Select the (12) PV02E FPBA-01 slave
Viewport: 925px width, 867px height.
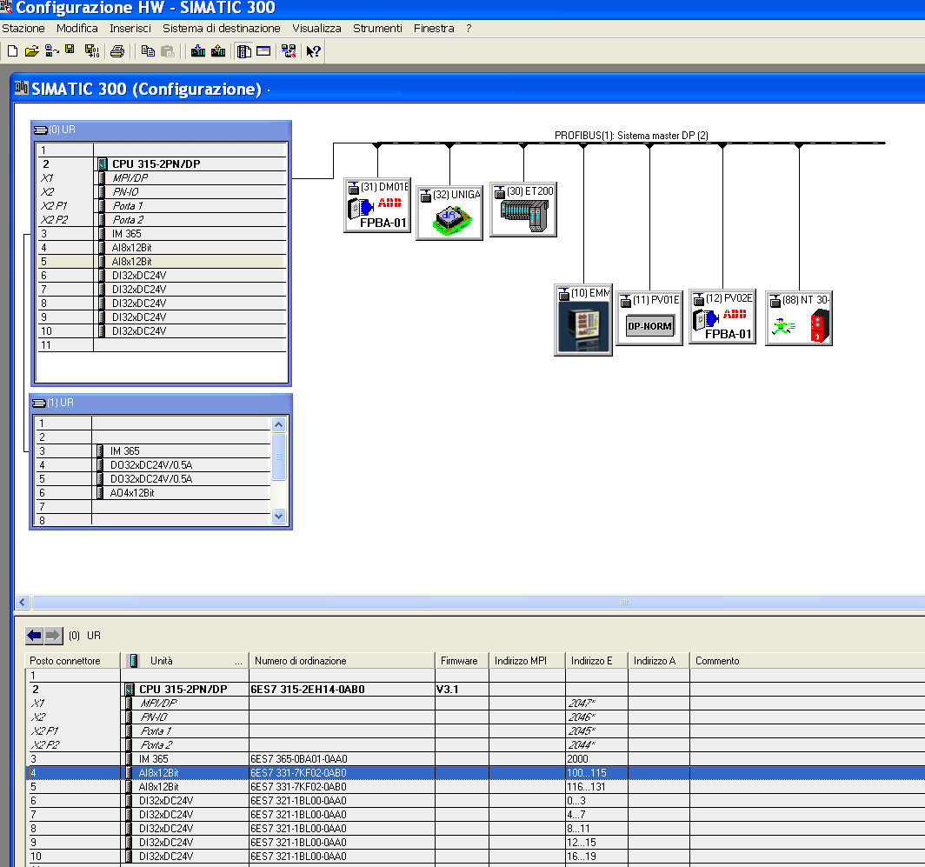722,317
